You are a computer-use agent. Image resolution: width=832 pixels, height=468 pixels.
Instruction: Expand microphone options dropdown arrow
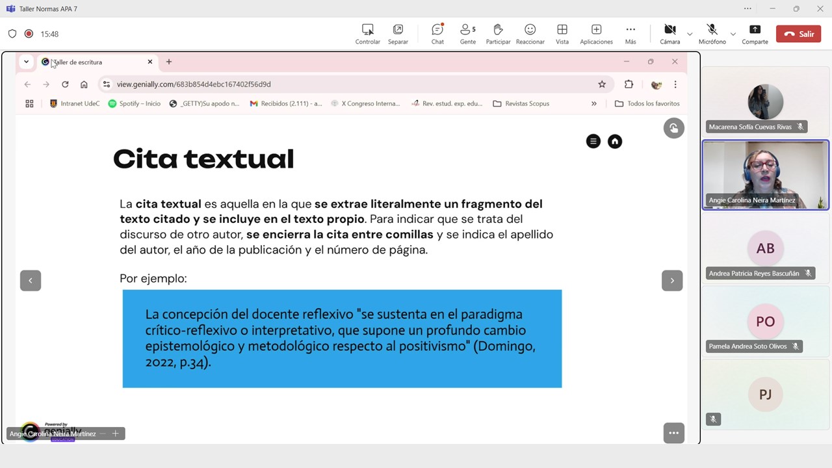[x=733, y=34]
